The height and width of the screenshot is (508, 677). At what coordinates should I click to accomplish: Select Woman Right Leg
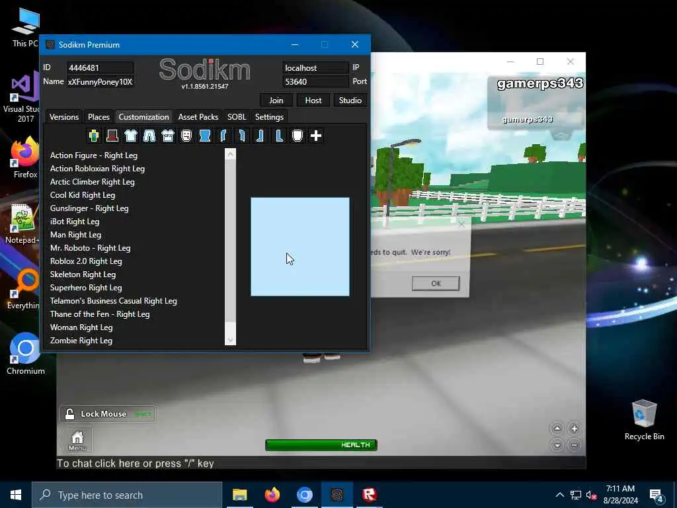click(x=81, y=327)
